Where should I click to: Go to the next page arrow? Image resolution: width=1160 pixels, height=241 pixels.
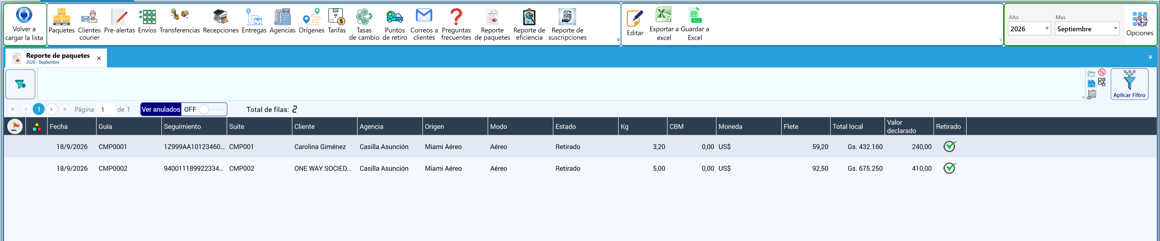[x=52, y=109]
